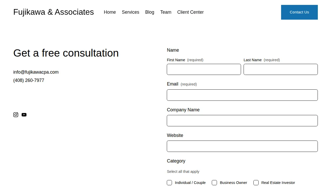Click the info@fujikawacpa.com email link

pos(36,72)
